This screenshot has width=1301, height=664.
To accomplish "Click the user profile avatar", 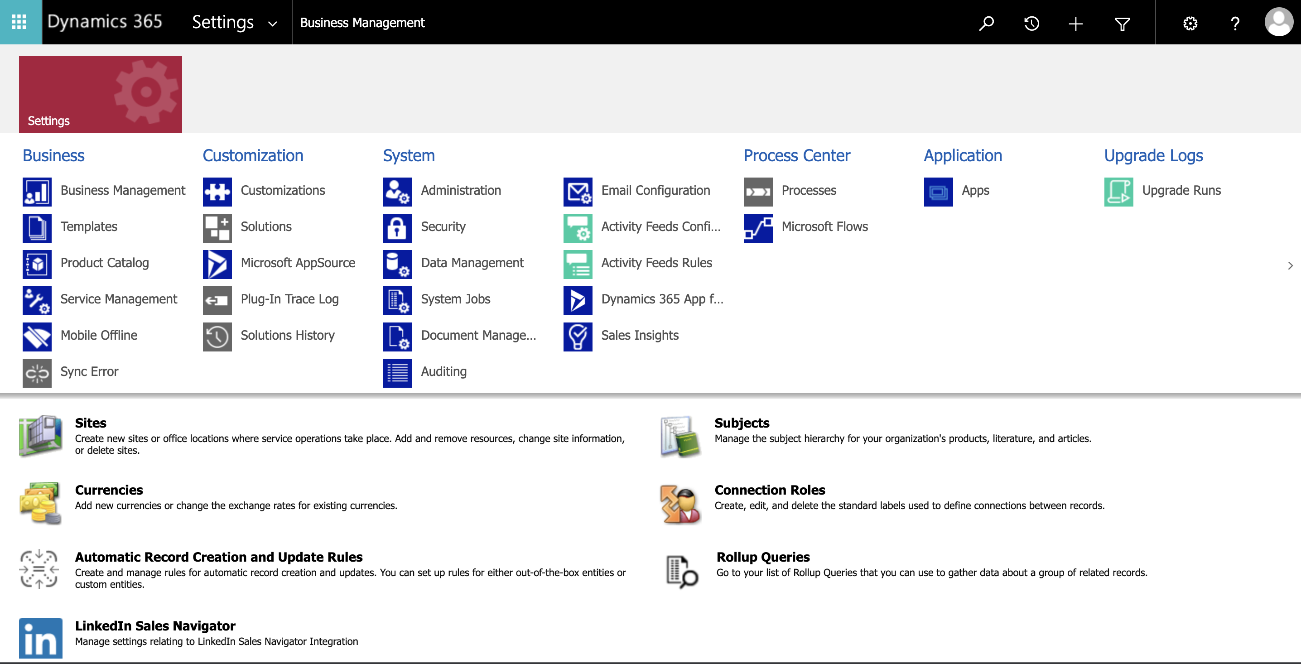I will (x=1278, y=22).
